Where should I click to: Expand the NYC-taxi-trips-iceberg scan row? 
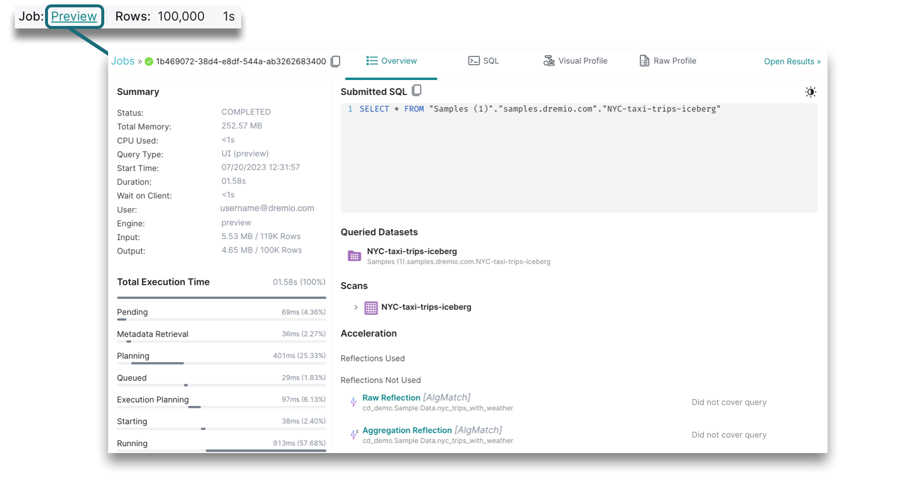tap(356, 307)
